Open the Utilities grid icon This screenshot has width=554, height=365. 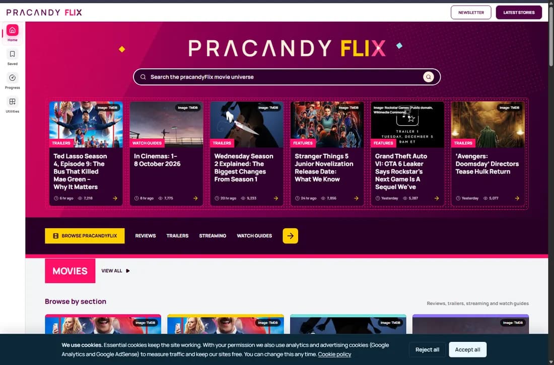click(13, 102)
